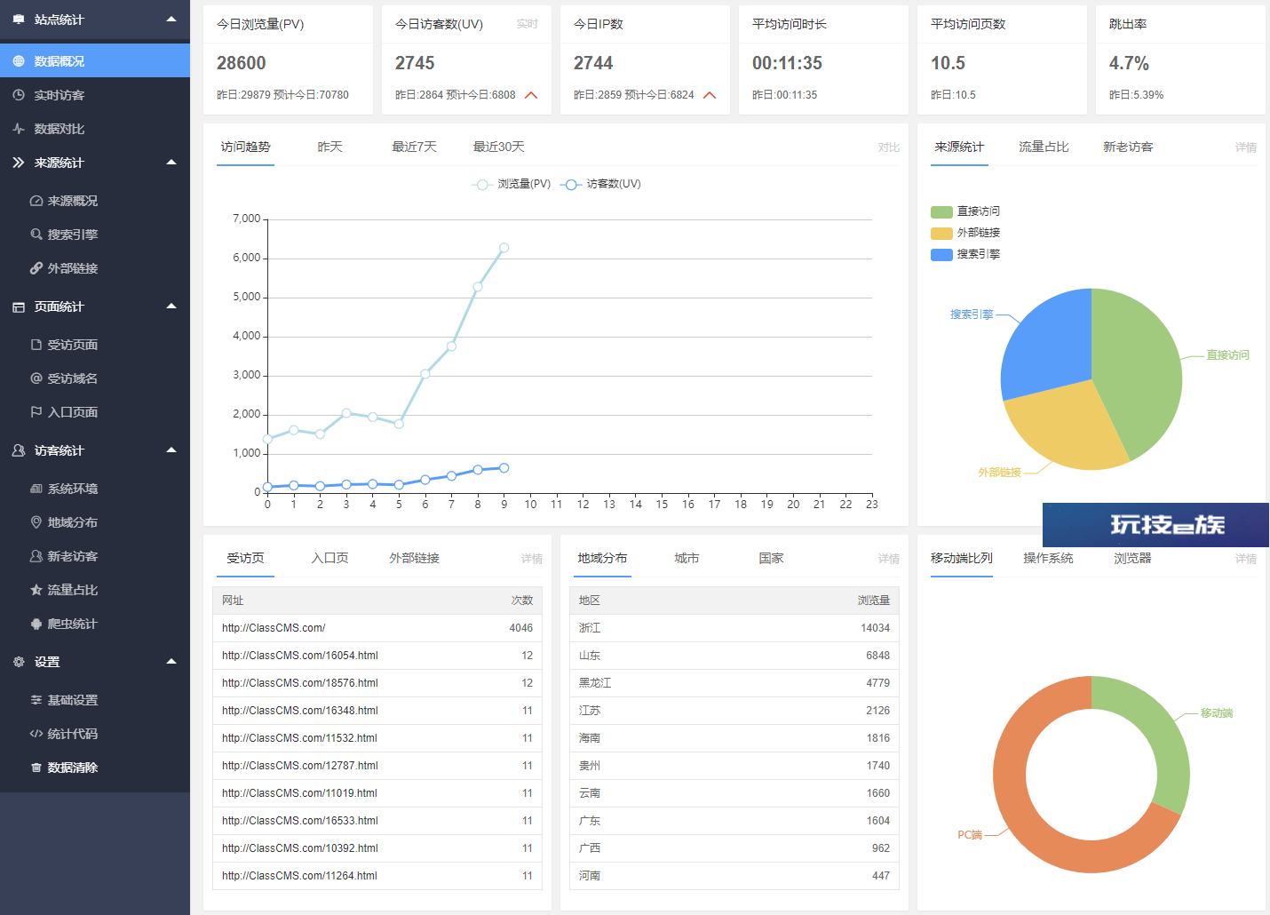Image resolution: width=1270 pixels, height=915 pixels.
Task: Click the sliders icon beside 基础设置
Action: click(36, 700)
